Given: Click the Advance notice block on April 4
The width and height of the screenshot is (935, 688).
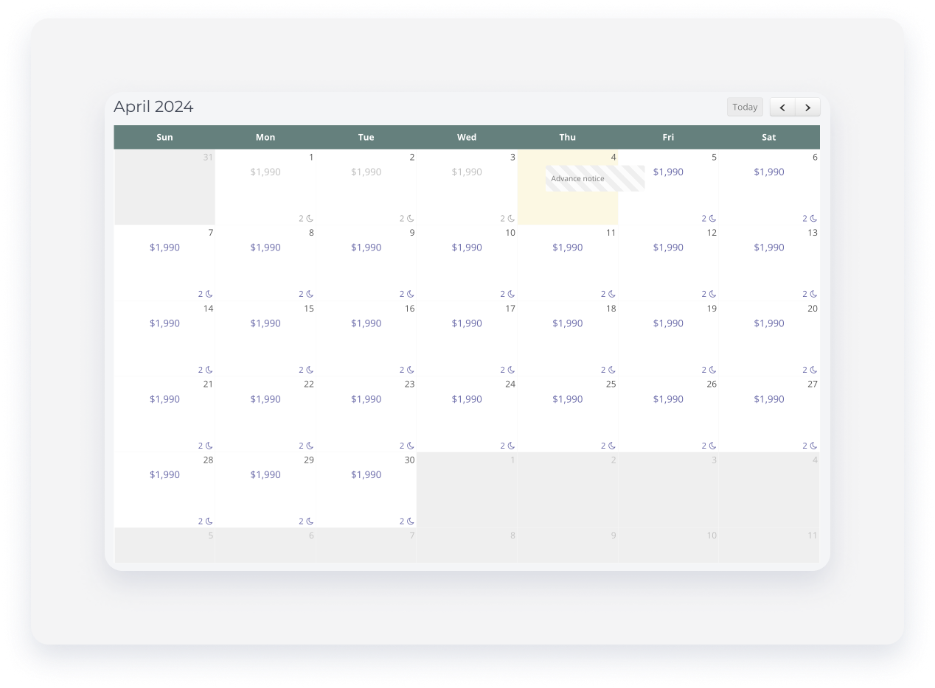Looking at the screenshot, I should [594, 178].
